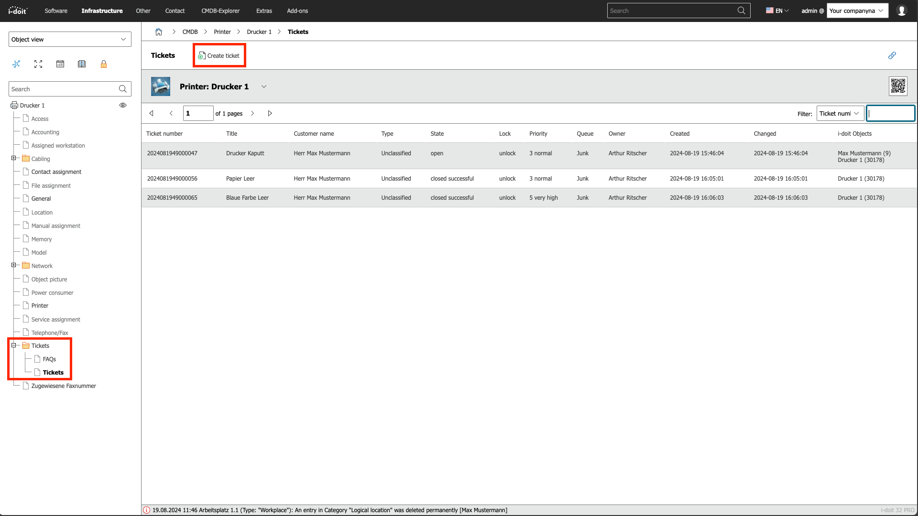The height and width of the screenshot is (516, 918).
Task: Open the QR code icon
Action: click(898, 86)
